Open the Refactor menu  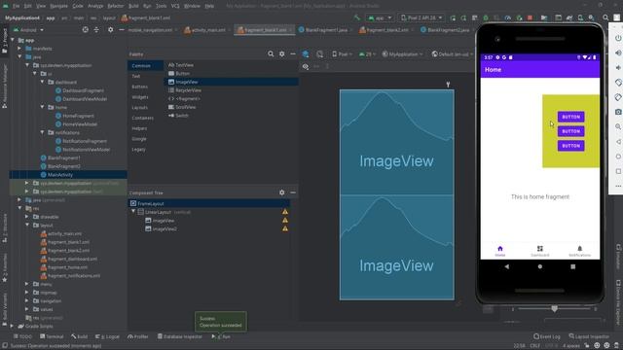(116, 6)
